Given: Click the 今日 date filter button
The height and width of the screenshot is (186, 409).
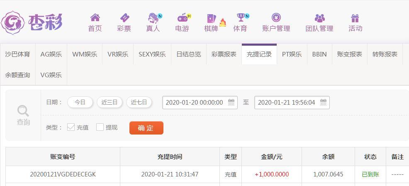Looking at the screenshot, I should 80,102.
